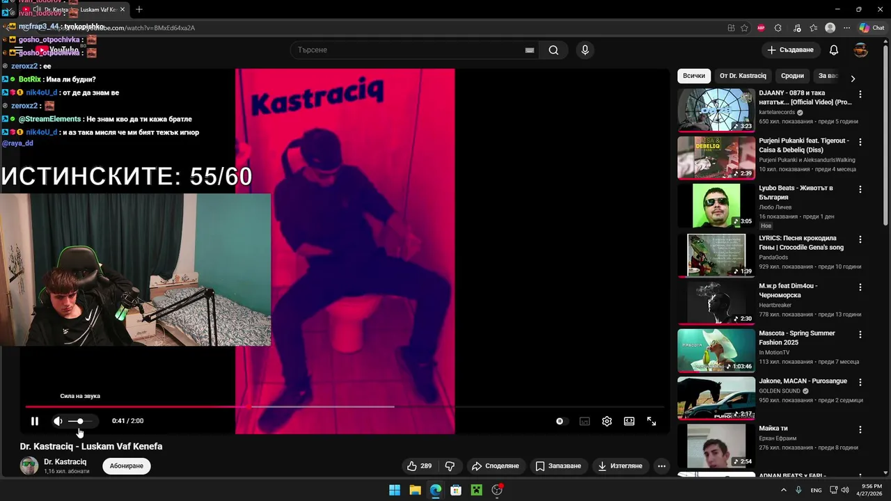The height and width of the screenshot is (501, 891).
Task: Enter fullscreen video mode
Action: [x=652, y=421]
